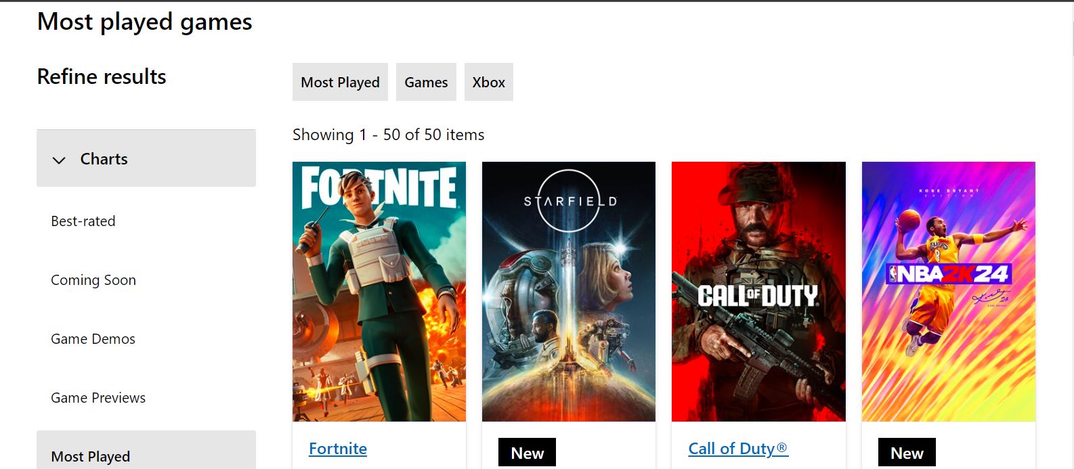Click the Refine results heading
Screen dimensions: 1074x469
coord(102,76)
